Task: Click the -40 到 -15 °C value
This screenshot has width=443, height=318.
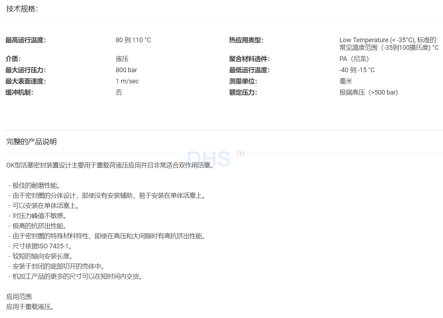Action: tap(357, 70)
